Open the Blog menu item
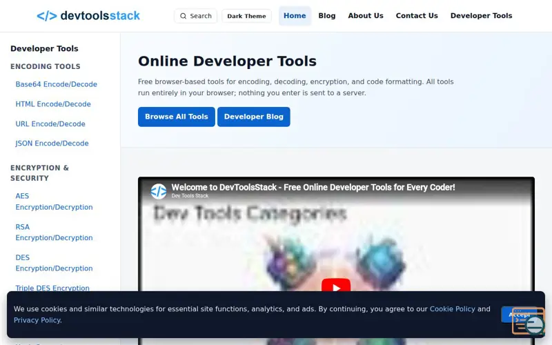The width and height of the screenshot is (552, 345). coord(327,16)
